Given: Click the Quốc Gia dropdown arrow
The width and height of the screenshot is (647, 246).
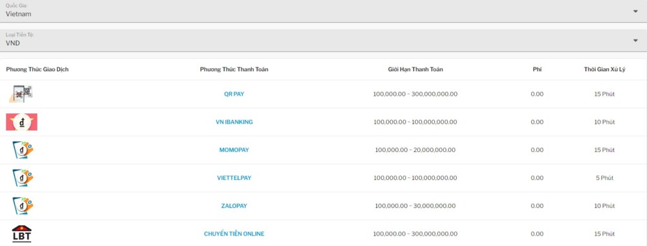Looking at the screenshot, I should [635, 11].
